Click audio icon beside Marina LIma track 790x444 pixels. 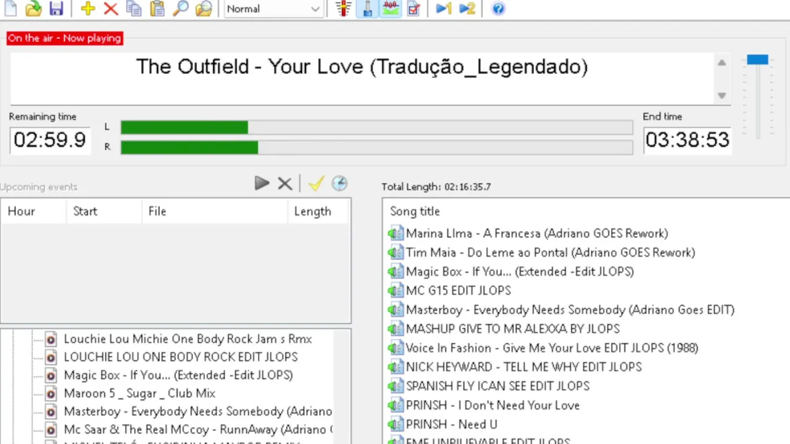[395, 233]
